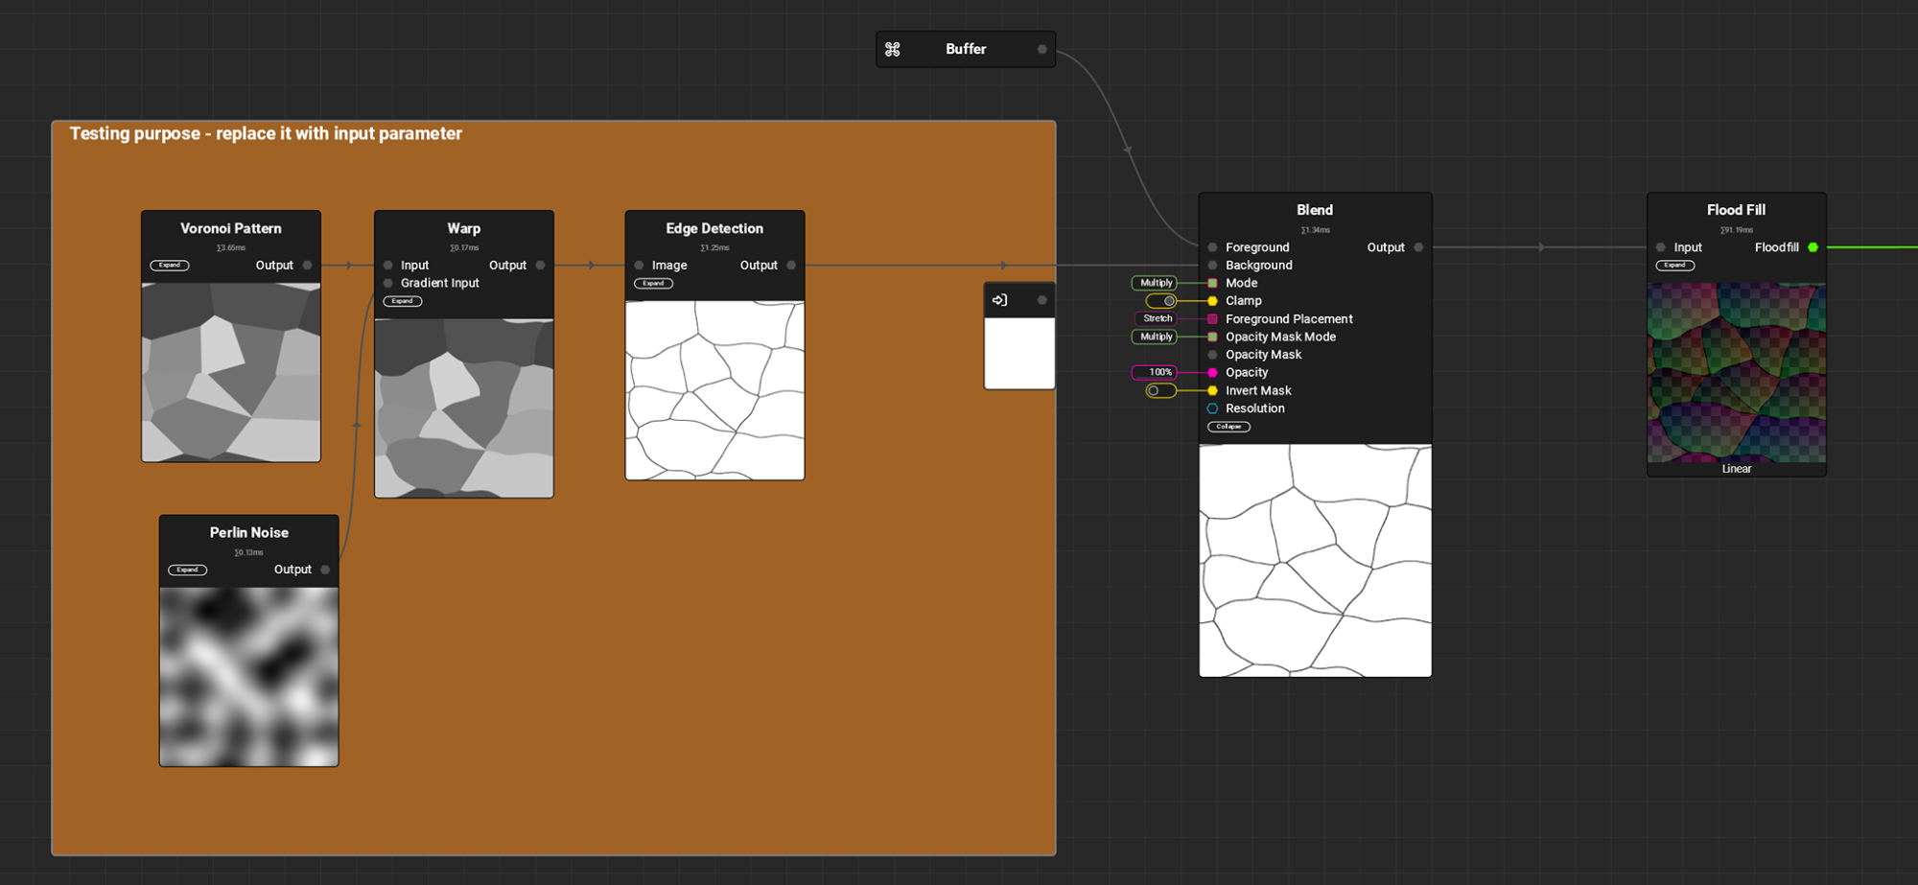1918x885 pixels.
Task: Click the Warp node's Gradient Input pin
Action: (x=388, y=283)
